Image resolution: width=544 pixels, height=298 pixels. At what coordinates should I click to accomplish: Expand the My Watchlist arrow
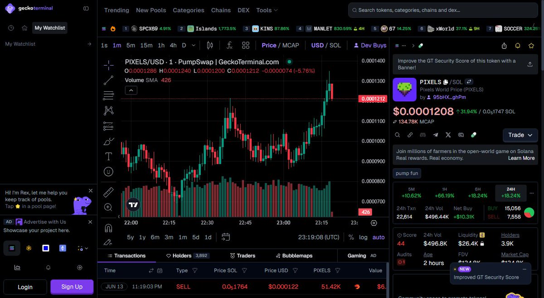point(89,44)
